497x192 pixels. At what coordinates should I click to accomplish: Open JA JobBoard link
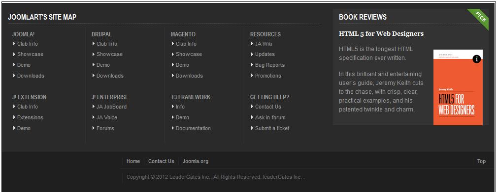[111, 107]
